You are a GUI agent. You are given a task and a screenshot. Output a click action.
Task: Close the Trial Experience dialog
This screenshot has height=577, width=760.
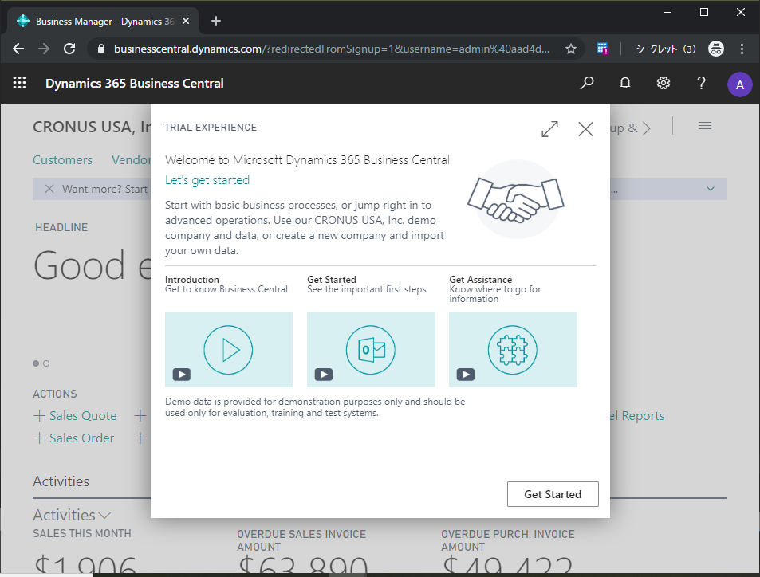click(x=585, y=129)
